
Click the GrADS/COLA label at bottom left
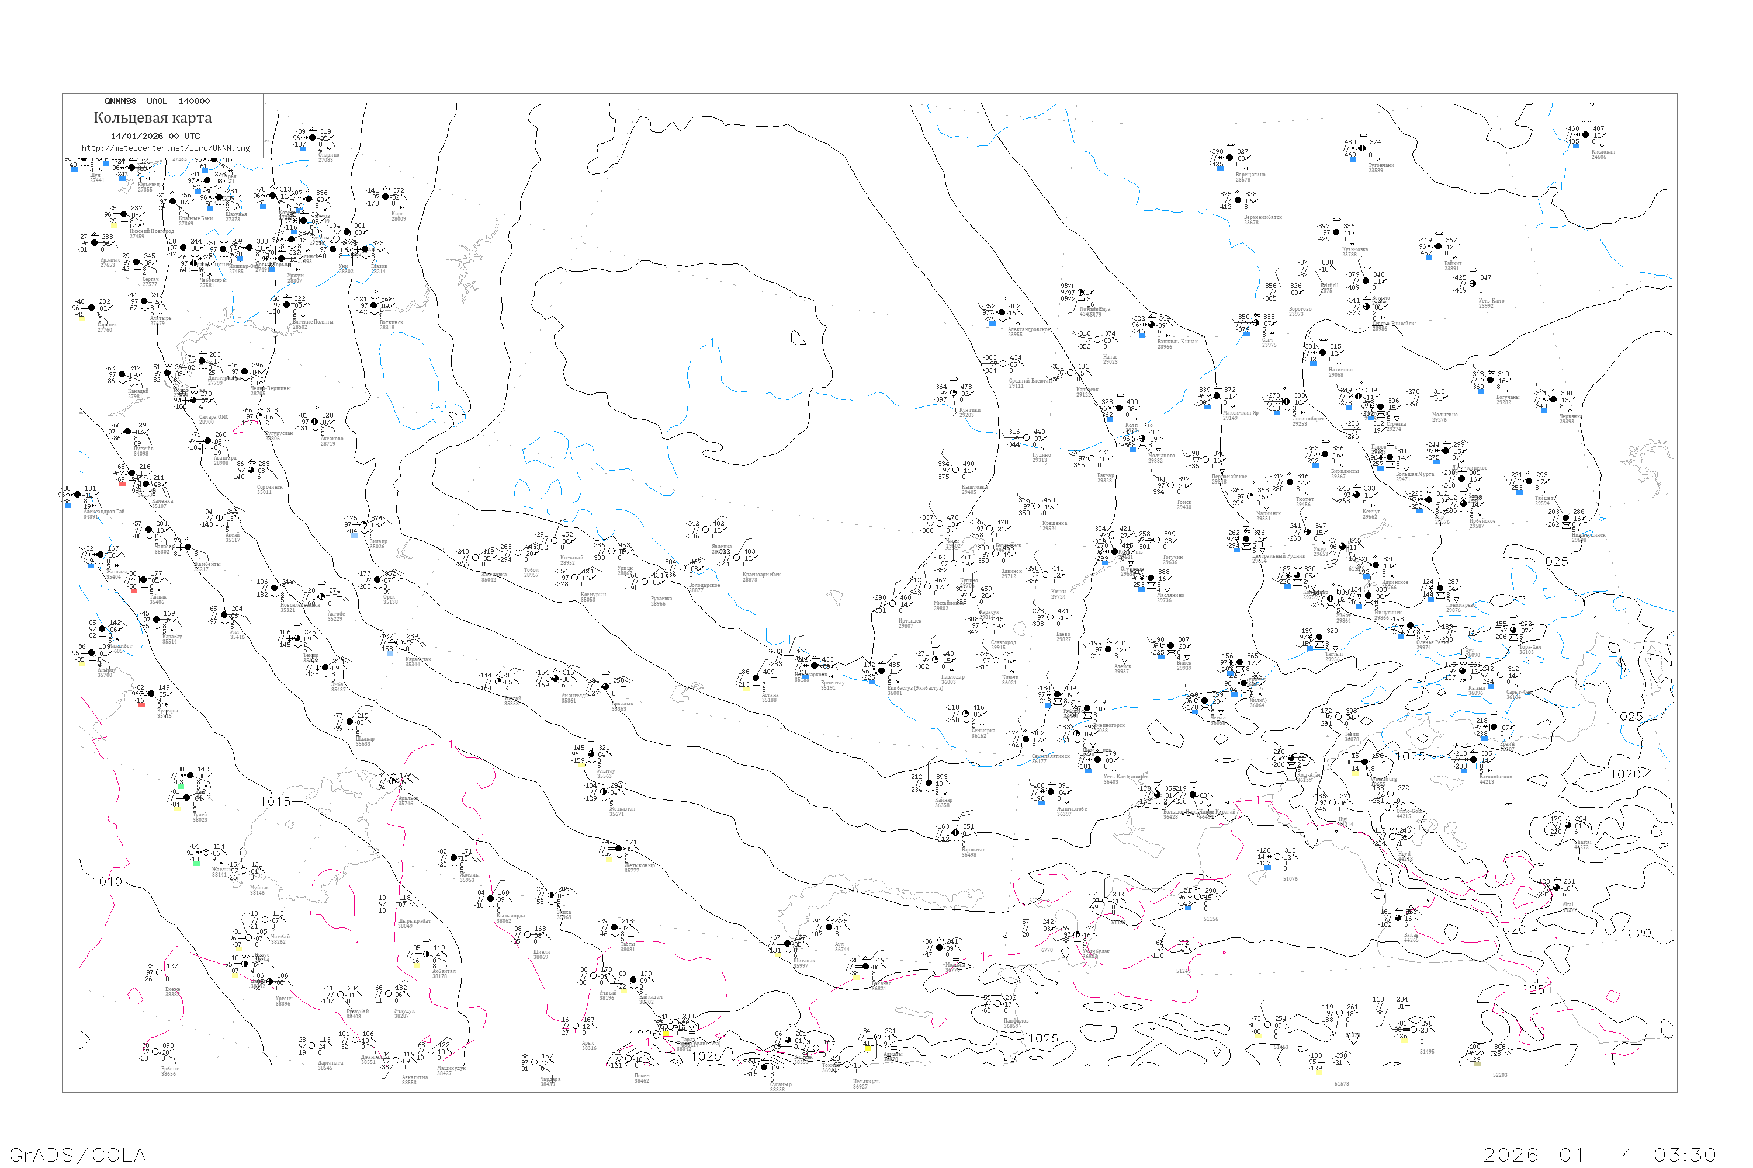point(78,1155)
